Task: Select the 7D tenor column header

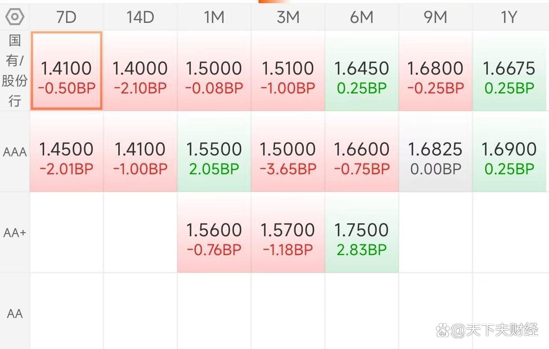Action: 67,18
